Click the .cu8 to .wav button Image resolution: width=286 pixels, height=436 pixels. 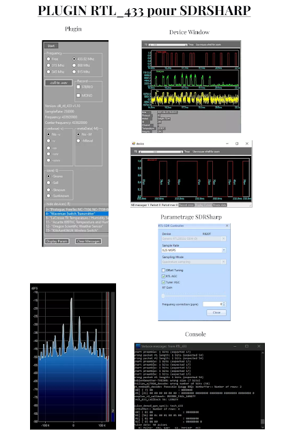tap(59, 83)
